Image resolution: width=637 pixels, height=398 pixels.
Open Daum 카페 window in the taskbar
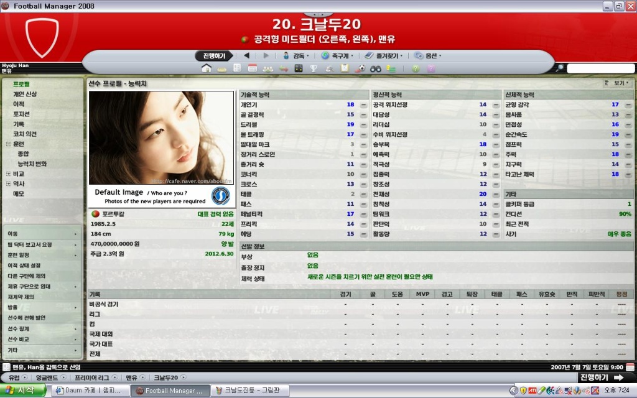91,391
